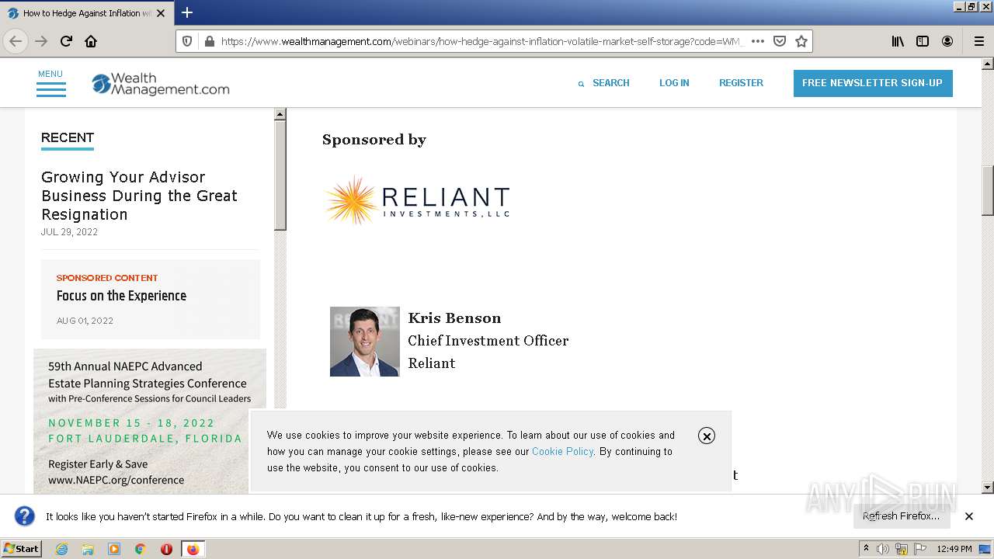Viewport: 994px width, 559px height.
Task: Select the RECENT heading
Action: pos(68,137)
